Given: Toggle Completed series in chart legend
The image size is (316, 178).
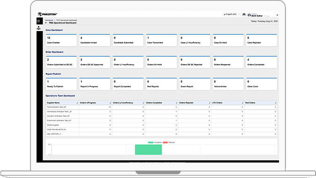Looking at the screenshot, I should (x=155, y=142).
